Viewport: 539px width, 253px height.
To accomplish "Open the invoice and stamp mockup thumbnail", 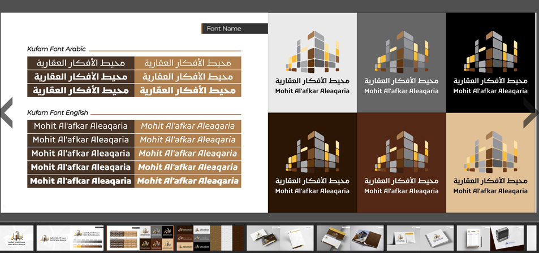I will [490, 238].
